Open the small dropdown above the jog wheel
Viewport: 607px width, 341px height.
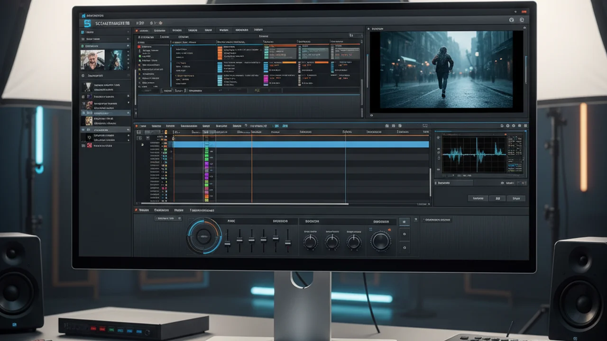tap(168, 218)
